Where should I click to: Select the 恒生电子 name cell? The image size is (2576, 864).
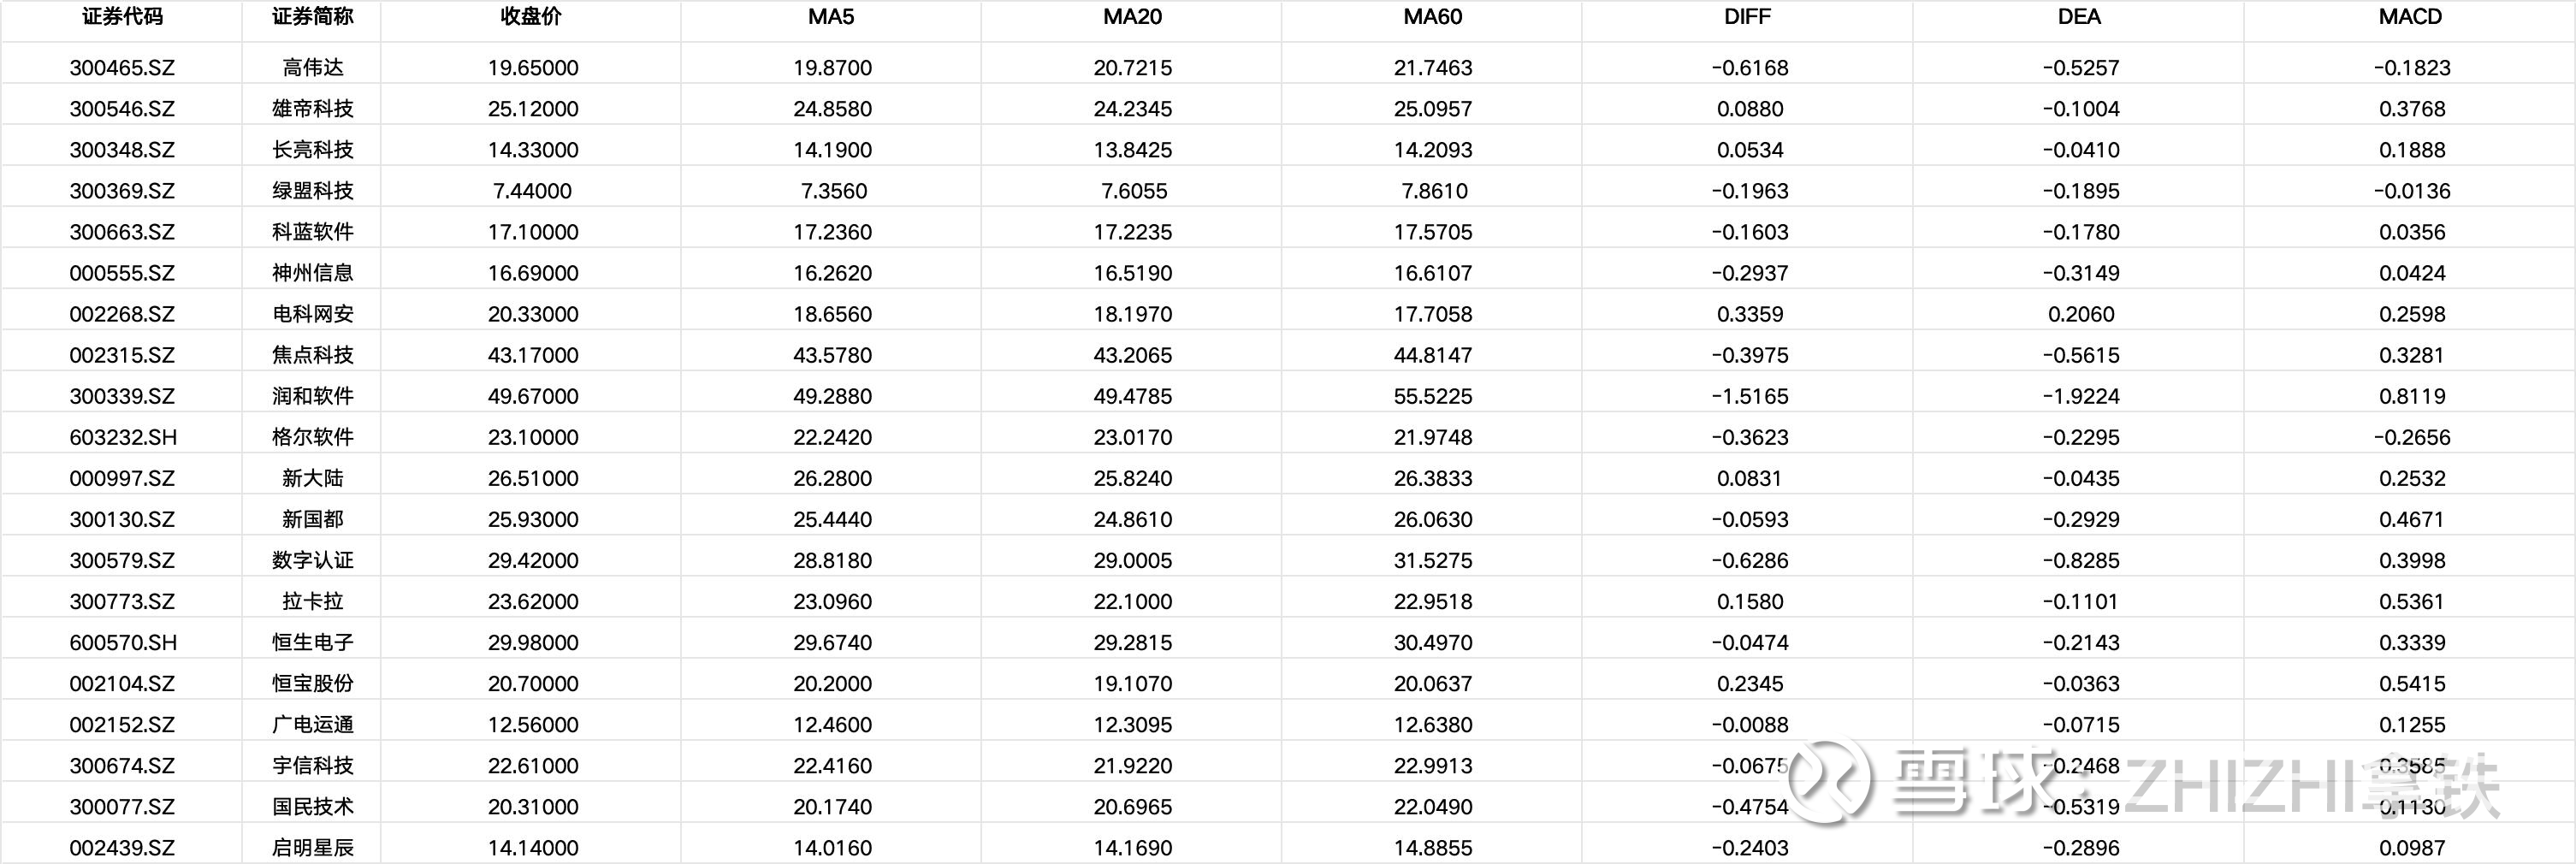click(312, 642)
